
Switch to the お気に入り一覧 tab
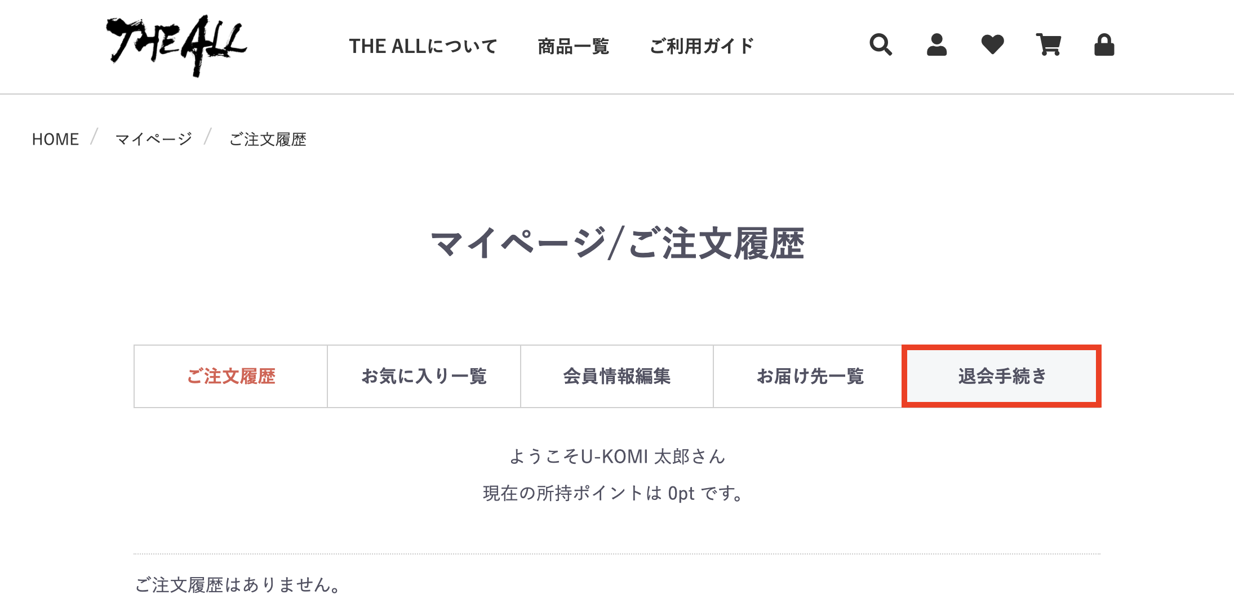[424, 376]
